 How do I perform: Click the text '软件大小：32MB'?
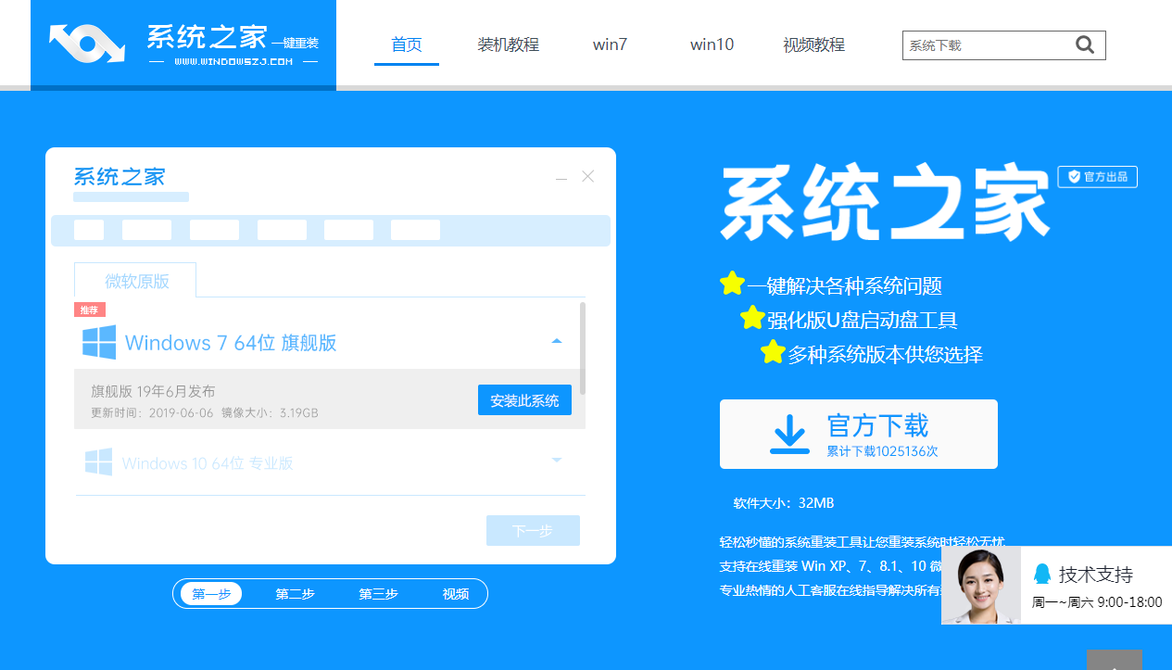point(784,503)
